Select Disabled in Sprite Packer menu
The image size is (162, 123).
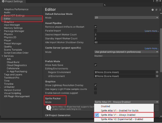tap(124, 106)
